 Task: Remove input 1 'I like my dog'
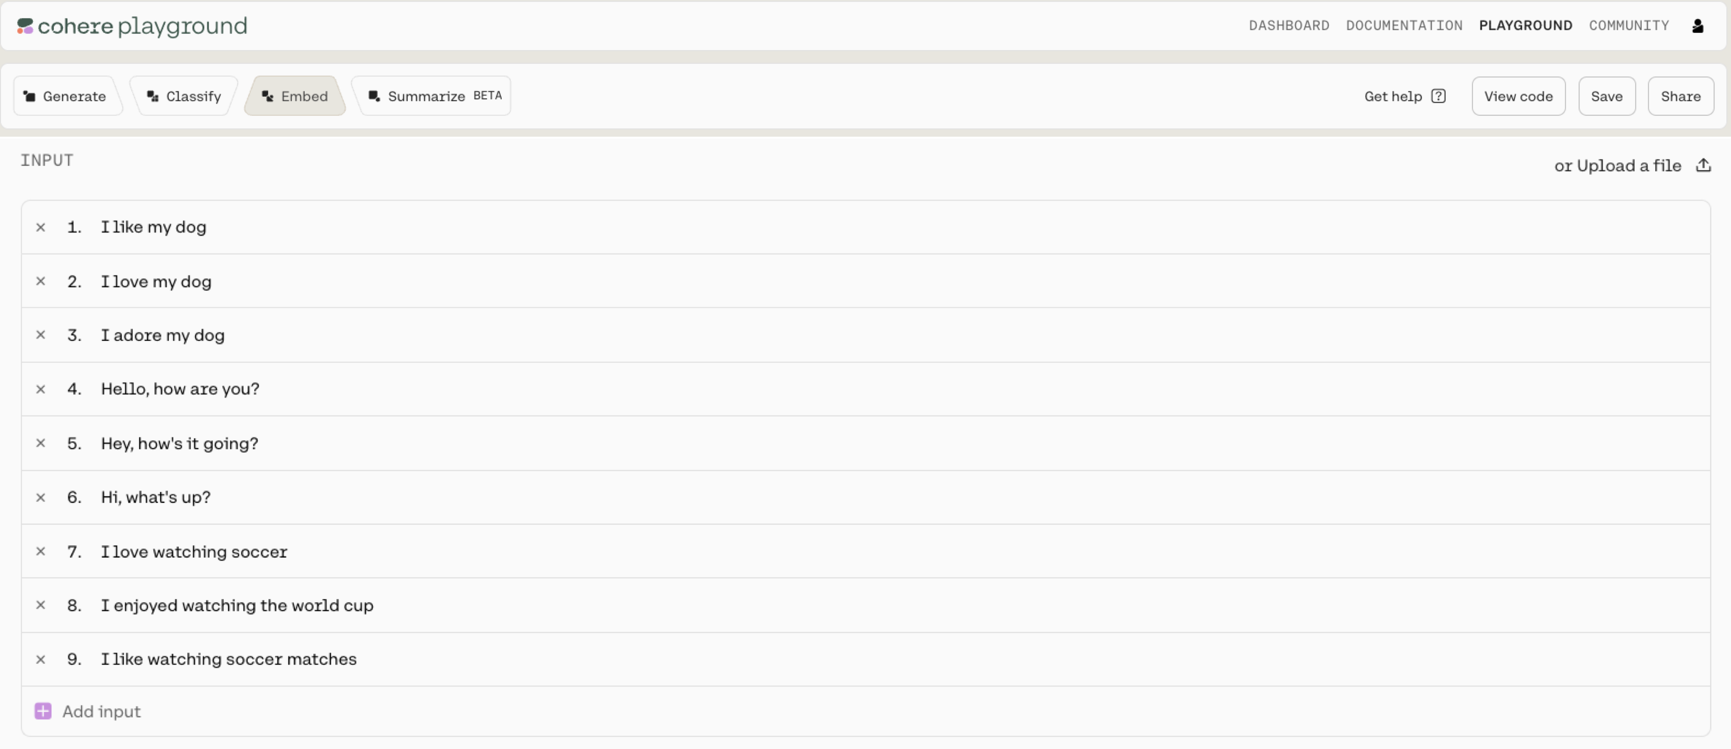[x=41, y=227]
